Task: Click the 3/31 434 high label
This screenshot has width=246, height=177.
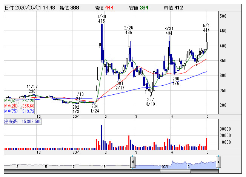Action: click(169, 31)
